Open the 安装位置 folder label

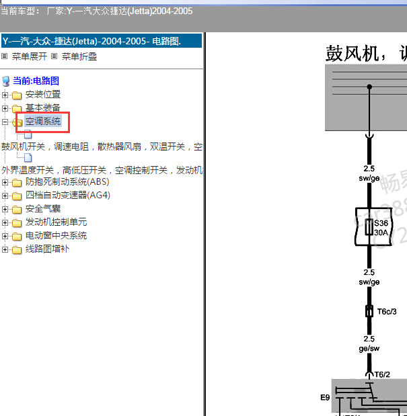43,95
